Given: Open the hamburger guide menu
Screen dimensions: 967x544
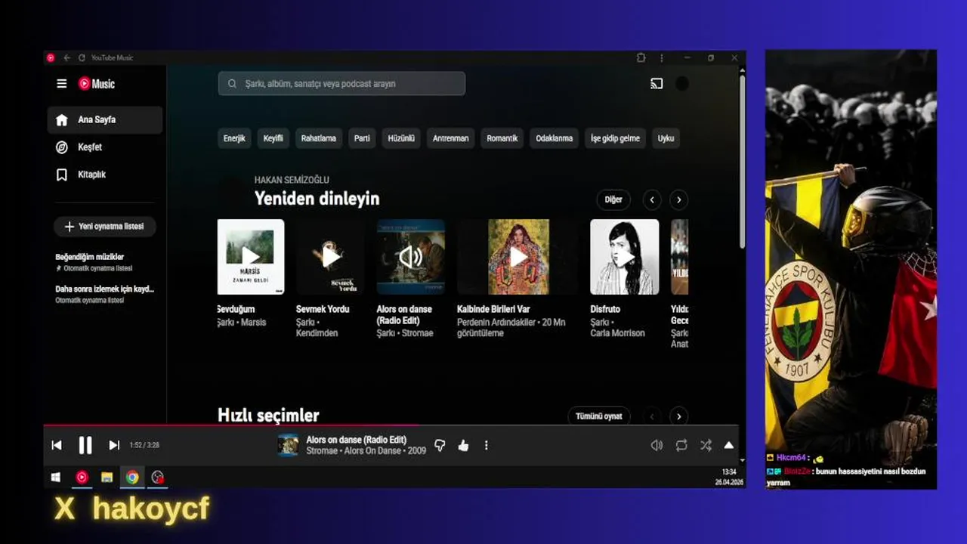Looking at the screenshot, I should point(62,84).
